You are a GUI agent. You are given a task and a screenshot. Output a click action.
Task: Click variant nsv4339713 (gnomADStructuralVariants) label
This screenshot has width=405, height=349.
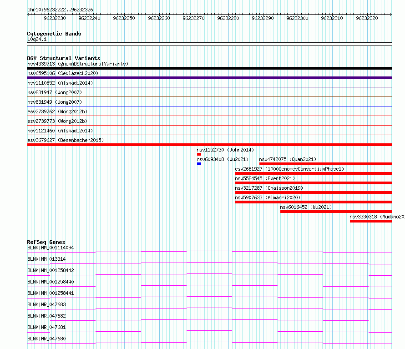pyautogui.click(x=78, y=64)
